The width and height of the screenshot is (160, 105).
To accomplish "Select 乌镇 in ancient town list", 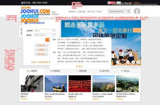I will coord(84,52).
